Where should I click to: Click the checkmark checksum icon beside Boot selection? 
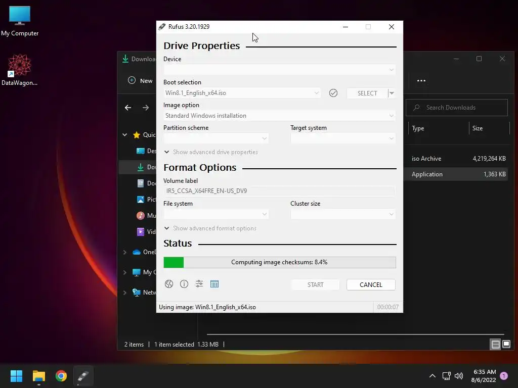point(333,93)
